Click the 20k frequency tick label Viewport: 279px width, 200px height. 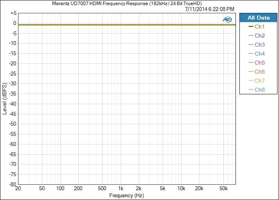(x=199, y=189)
